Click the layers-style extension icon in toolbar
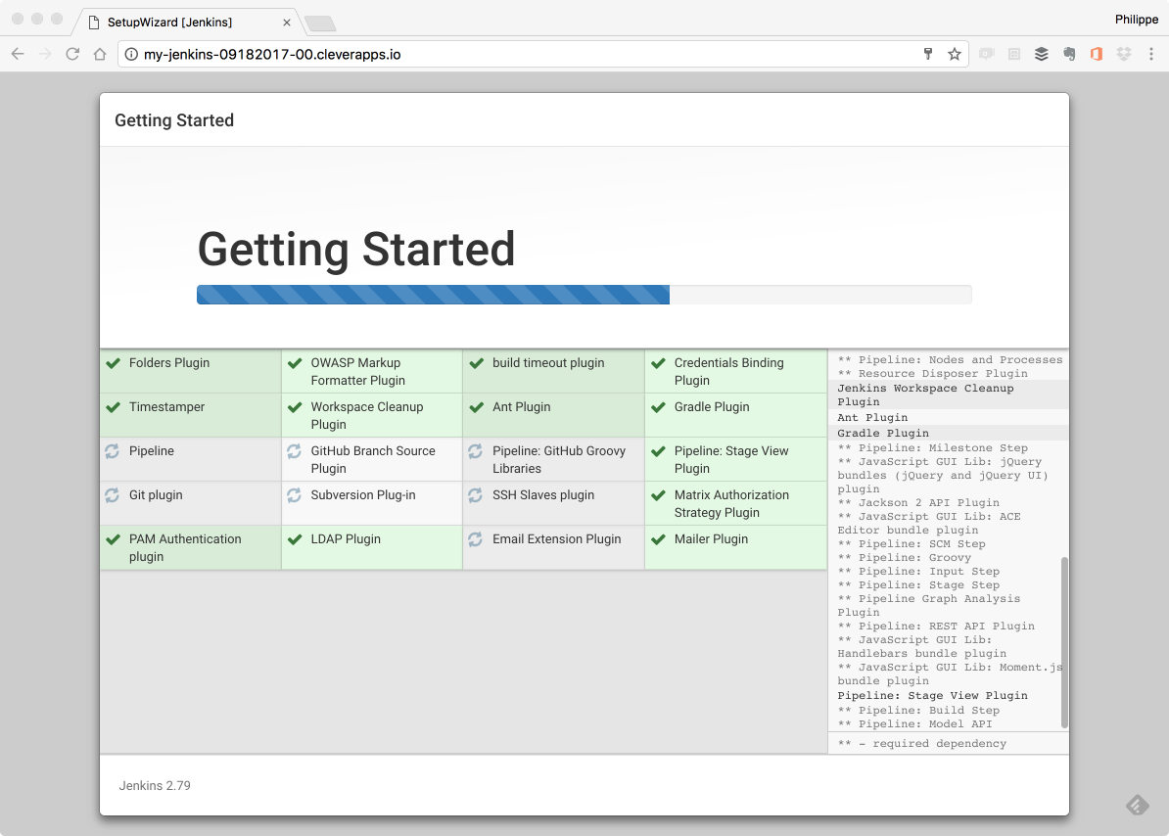 click(1041, 54)
